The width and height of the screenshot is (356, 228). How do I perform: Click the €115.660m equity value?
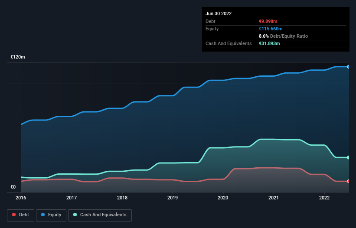(271, 29)
